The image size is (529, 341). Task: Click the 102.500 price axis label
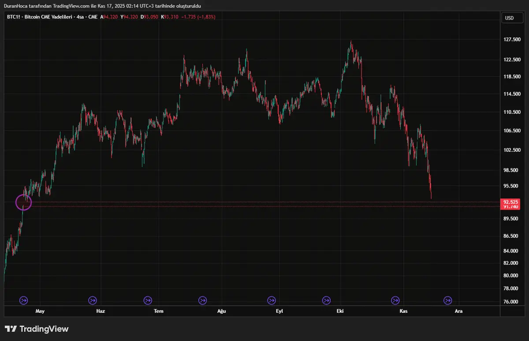tap(512, 150)
